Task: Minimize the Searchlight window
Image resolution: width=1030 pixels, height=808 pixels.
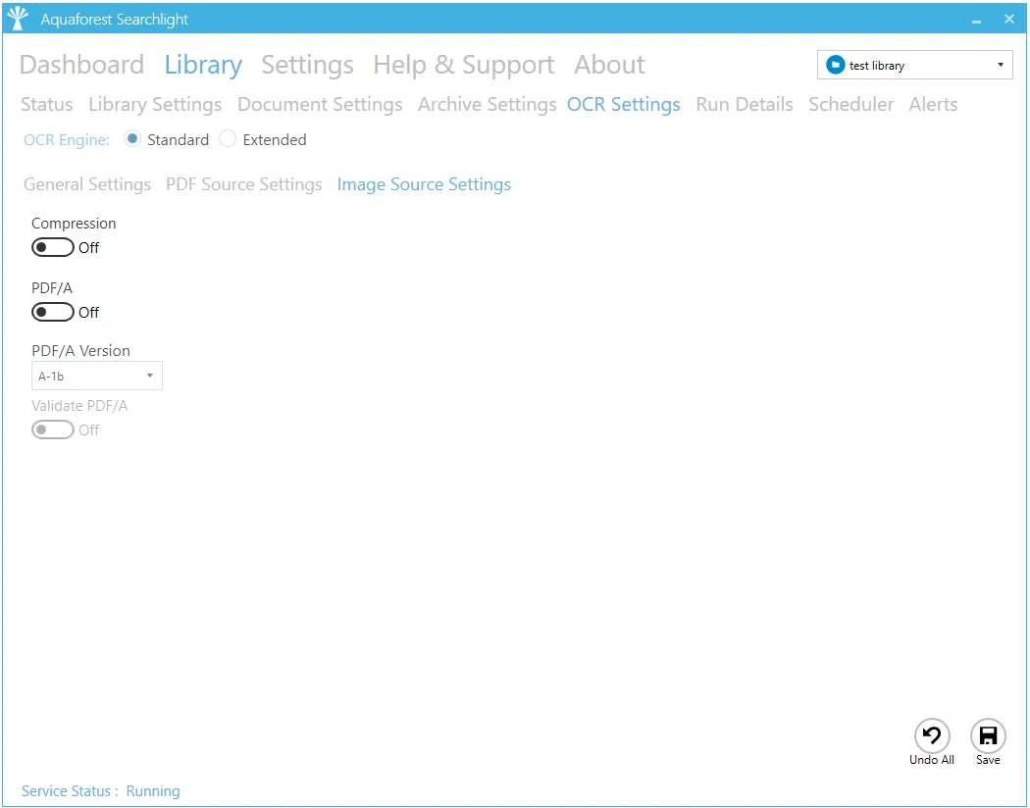Action: coord(976,20)
